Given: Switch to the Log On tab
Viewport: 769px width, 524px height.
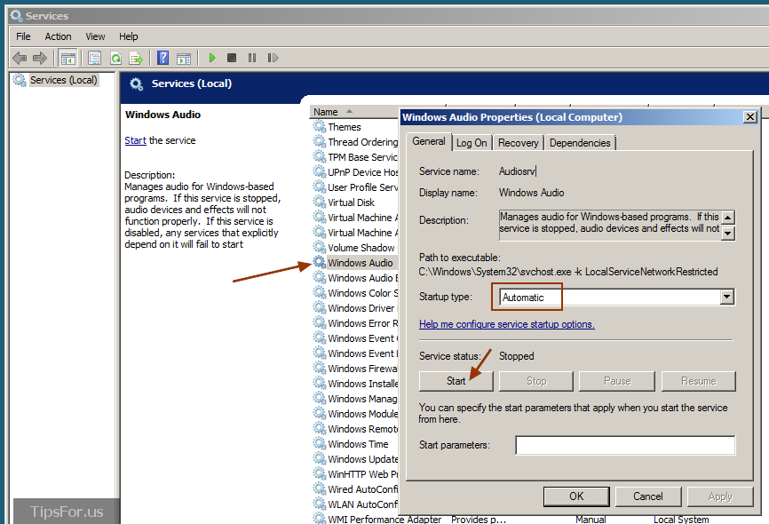Looking at the screenshot, I should click(x=472, y=143).
